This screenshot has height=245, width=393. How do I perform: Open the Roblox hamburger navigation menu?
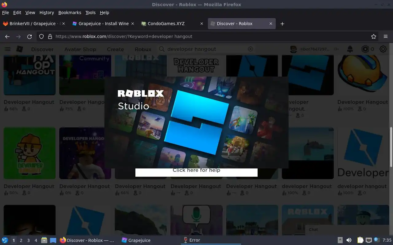click(x=8, y=49)
